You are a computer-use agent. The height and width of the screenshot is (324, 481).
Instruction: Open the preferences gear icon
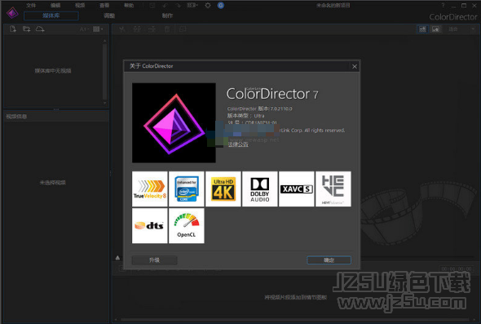pyautogui.click(x=208, y=5)
